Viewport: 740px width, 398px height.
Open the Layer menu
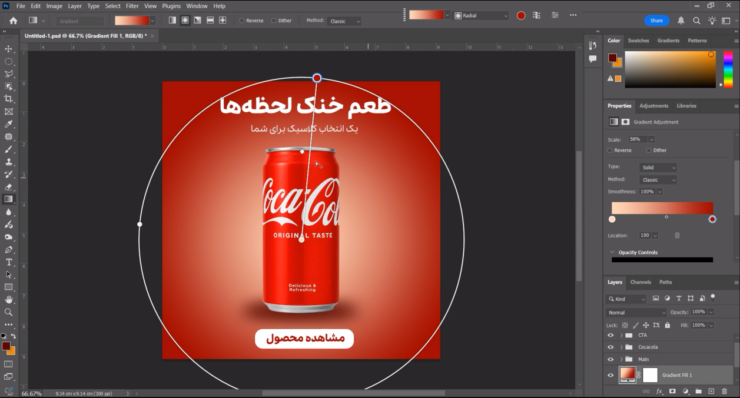coord(75,6)
